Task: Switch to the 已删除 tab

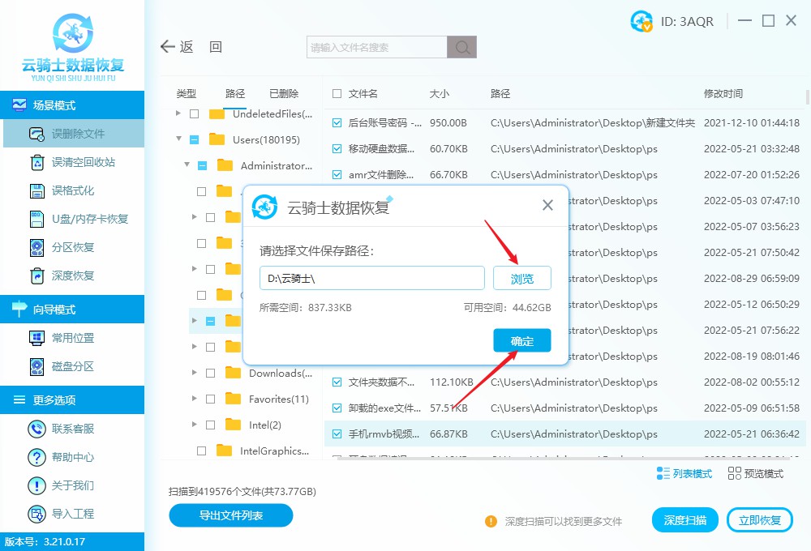Action: point(284,93)
